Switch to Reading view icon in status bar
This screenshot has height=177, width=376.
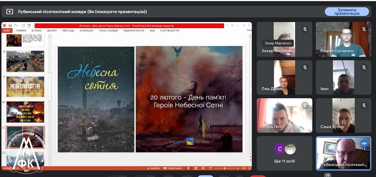(203, 168)
